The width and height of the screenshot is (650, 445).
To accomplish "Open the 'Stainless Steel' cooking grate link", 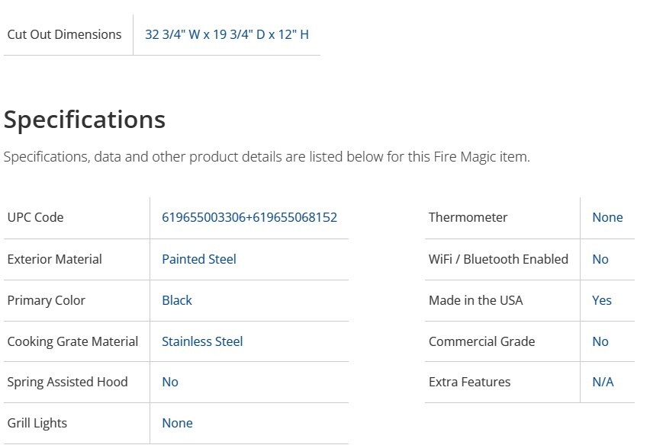I will click(x=202, y=341).
